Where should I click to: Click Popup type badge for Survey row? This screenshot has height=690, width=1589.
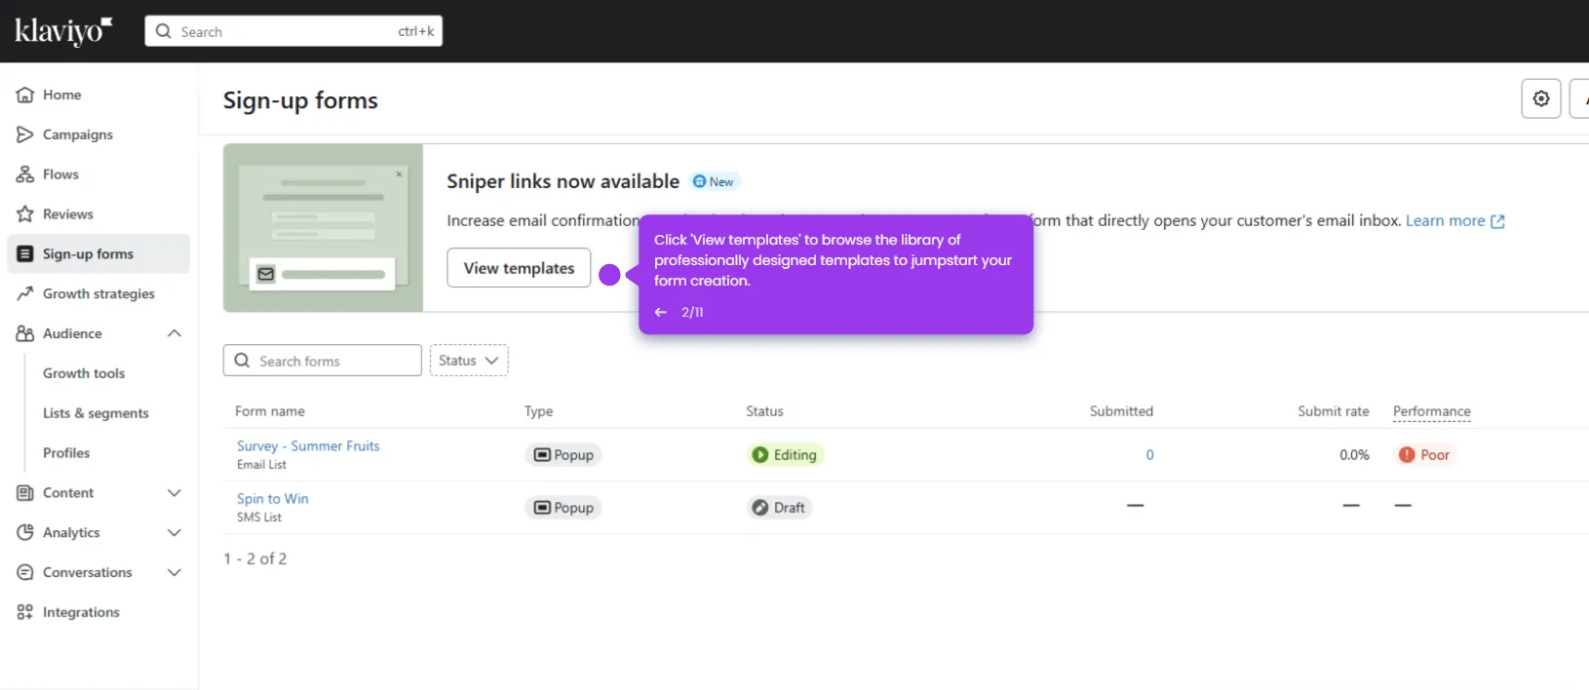(563, 455)
